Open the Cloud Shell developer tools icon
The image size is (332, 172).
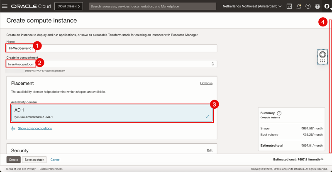pyautogui.click(x=289, y=6)
